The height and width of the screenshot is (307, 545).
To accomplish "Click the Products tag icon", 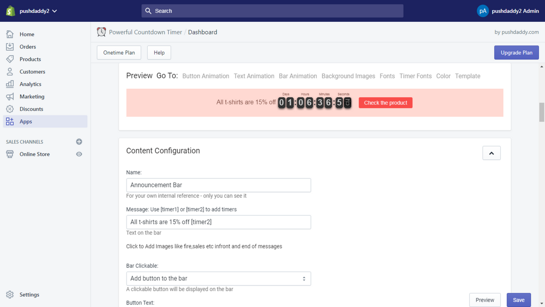I will [10, 59].
